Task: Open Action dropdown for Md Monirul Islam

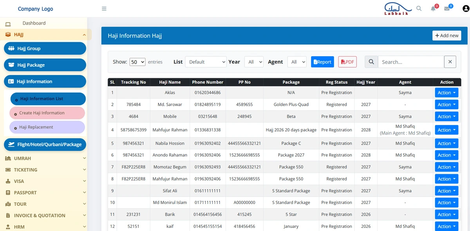Action: click(446, 202)
